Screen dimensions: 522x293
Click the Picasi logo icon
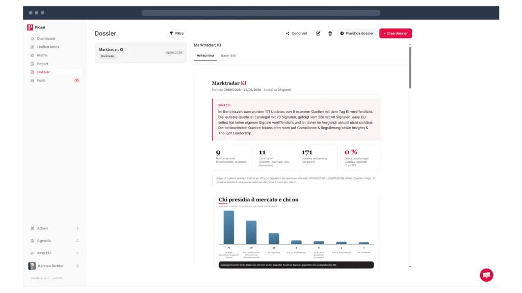(30, 27)
